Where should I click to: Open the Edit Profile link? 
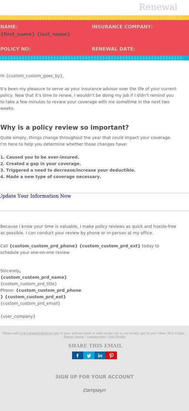click(x=117, y=337)
